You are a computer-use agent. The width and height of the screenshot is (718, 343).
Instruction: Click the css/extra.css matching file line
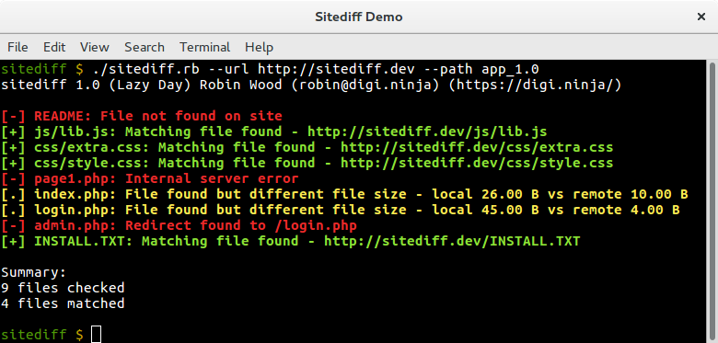click(x=307, y=147)
